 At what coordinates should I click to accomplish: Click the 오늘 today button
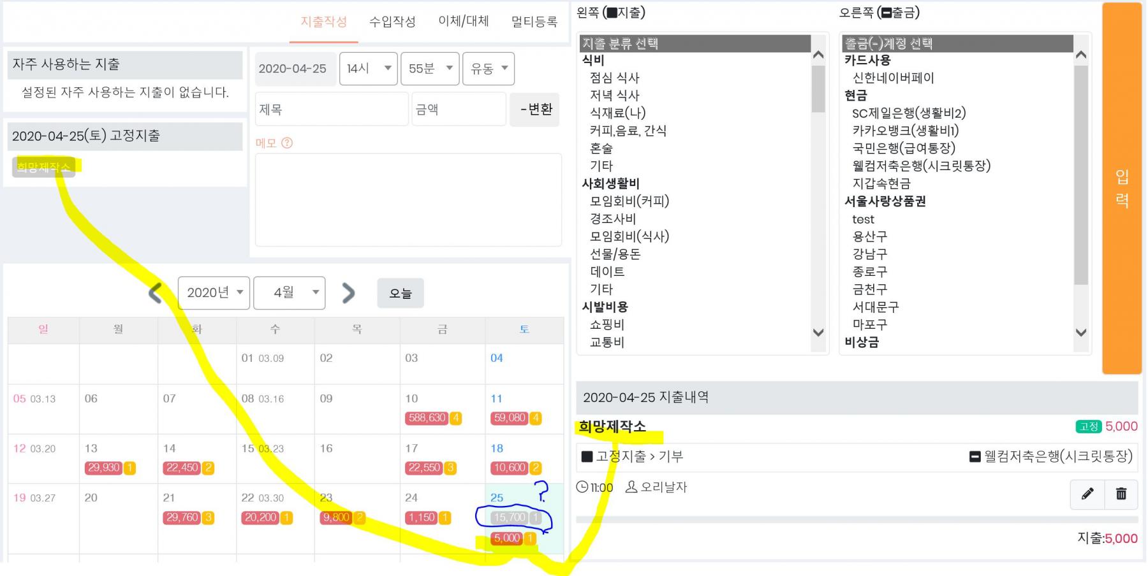point(401,293)
